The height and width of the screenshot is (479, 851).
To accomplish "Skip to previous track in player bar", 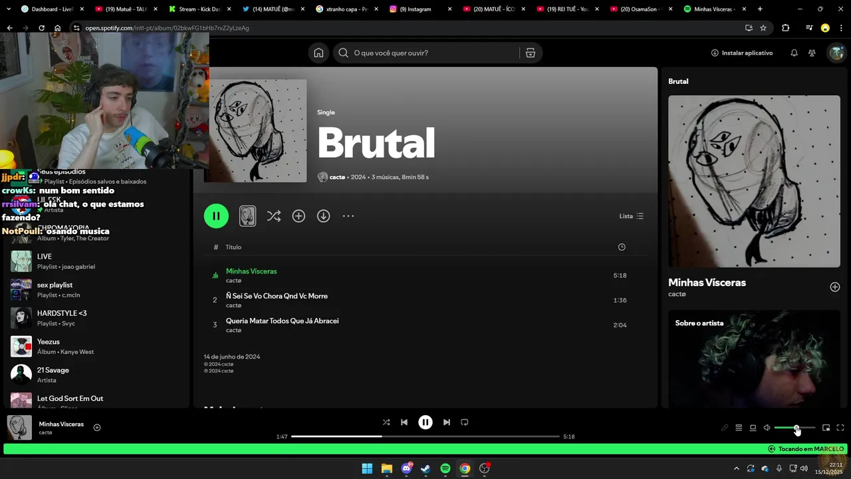I will pyautogui.click(x=404, y=422).
